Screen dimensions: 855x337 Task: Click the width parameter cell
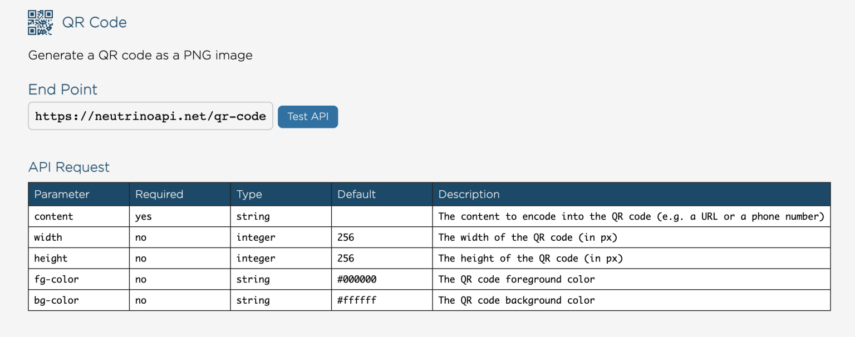point(47,237)
